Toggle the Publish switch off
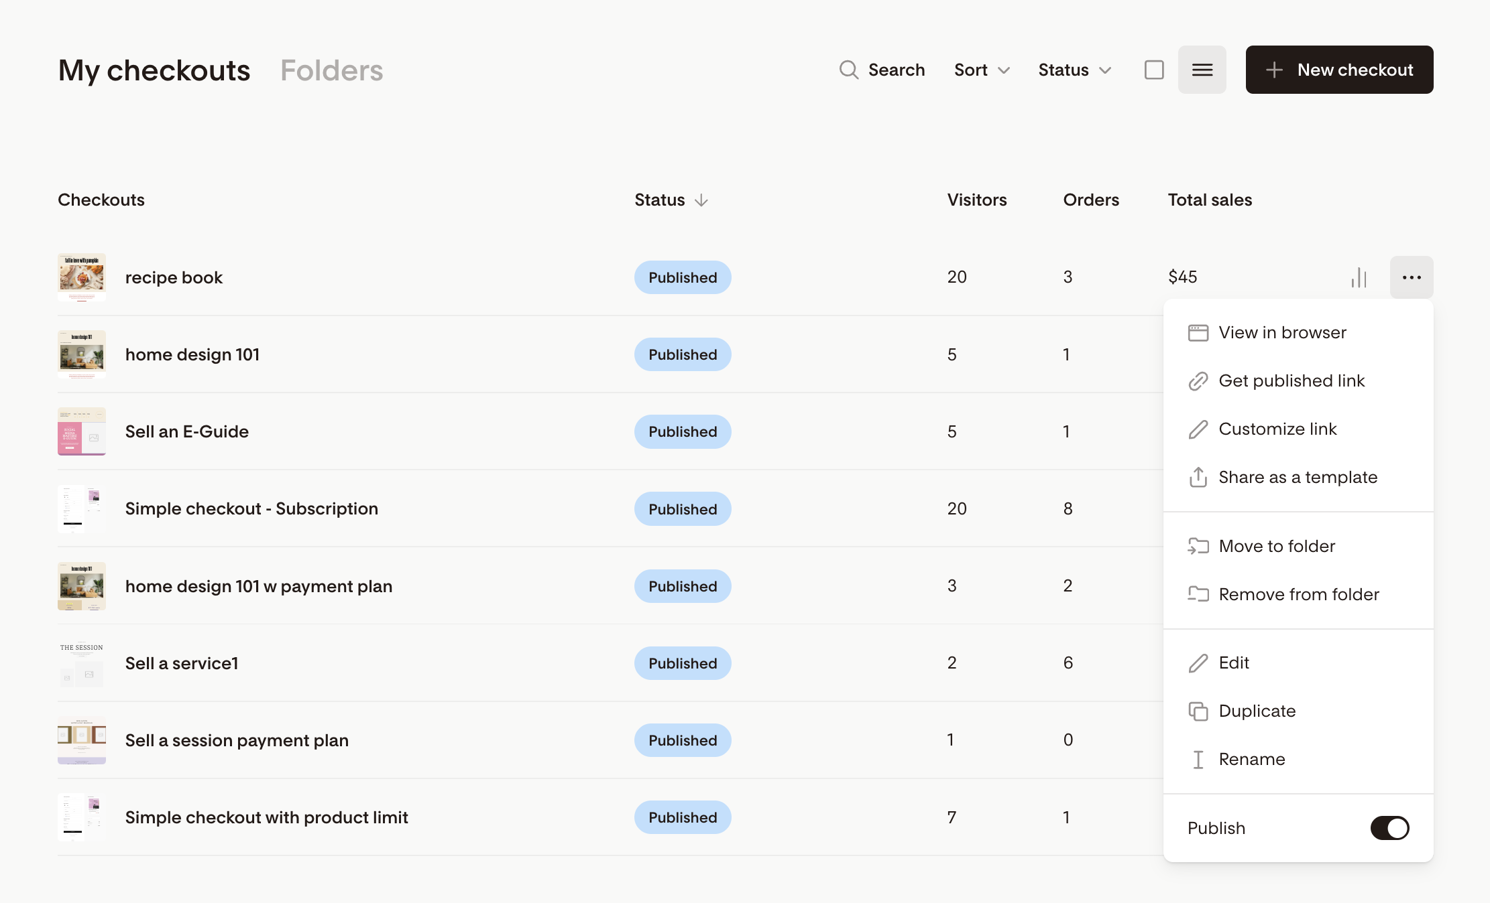The width and height of the screenshot is (1490, 903). pos(1389,828)
